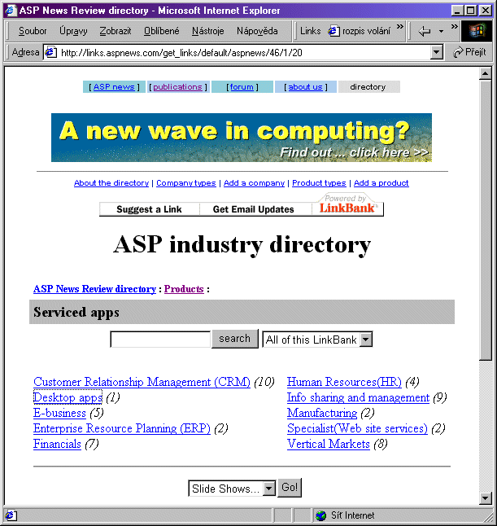Open the Nápověda menu
This screenshot has height=526, width=497.
pos(257,31)
